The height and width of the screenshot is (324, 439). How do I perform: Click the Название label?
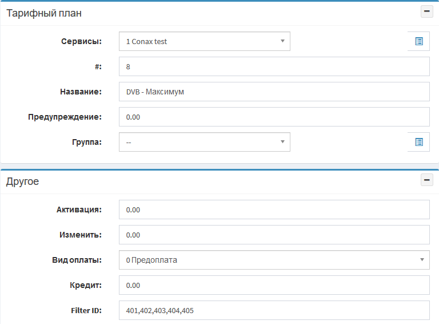coord(80,92)
